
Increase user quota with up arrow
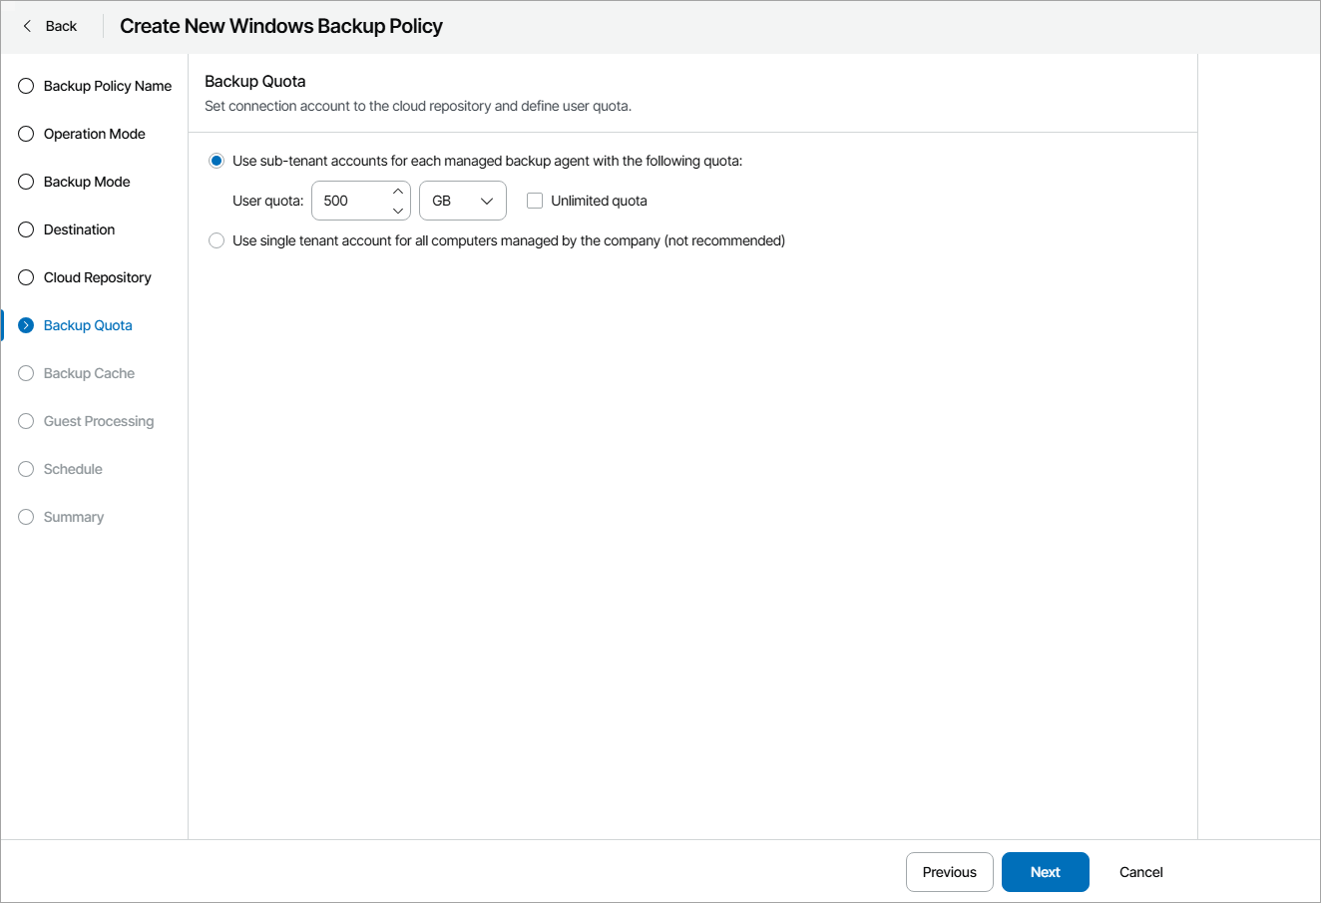coord(398,191)
